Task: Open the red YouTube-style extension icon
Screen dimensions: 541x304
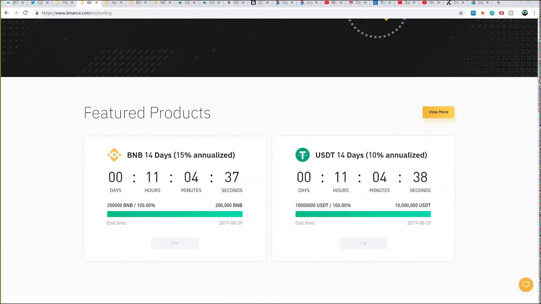Action: 501,13
